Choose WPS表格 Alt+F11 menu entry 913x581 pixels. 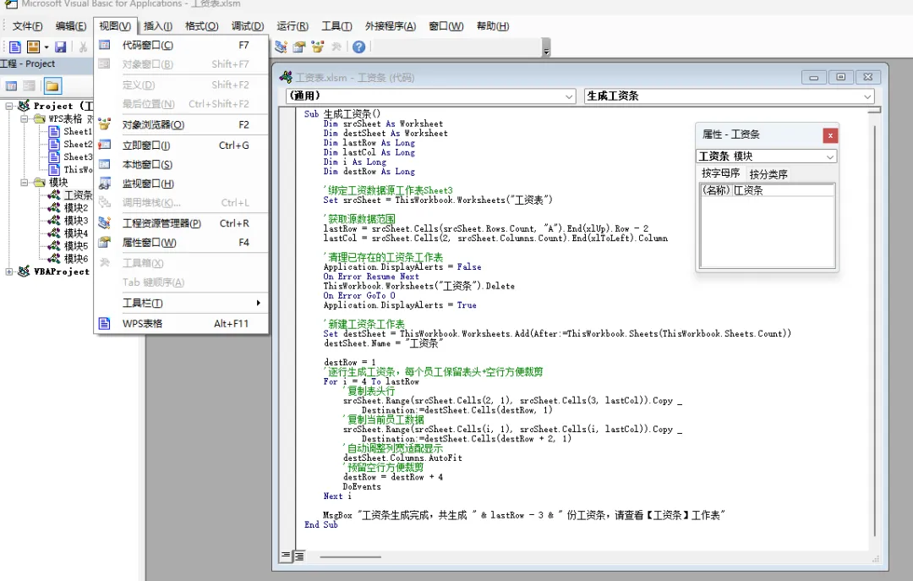click(x=181, y=323)
